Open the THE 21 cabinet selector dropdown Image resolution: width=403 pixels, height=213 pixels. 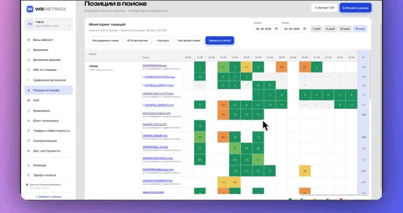coord(49,24)
